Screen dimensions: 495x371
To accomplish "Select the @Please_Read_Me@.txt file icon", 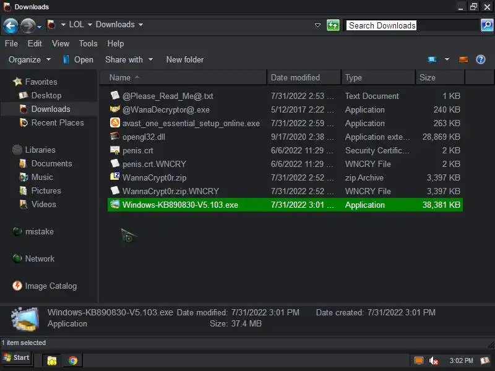I will [x=115, y=95].
